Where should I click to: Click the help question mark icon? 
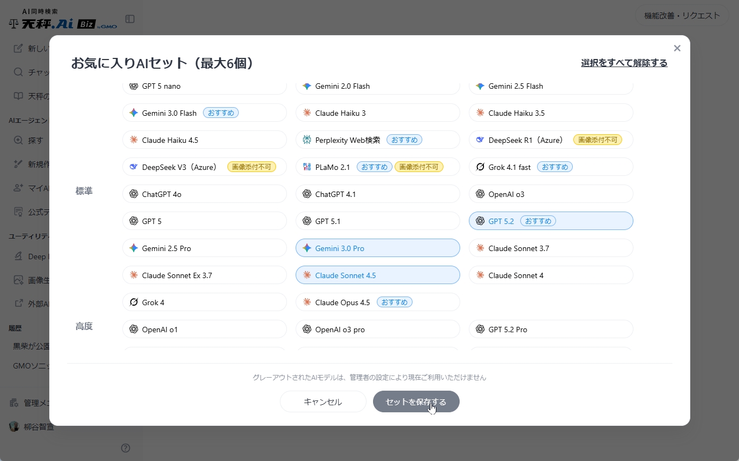pyautogui.click(x=126, y=447)
